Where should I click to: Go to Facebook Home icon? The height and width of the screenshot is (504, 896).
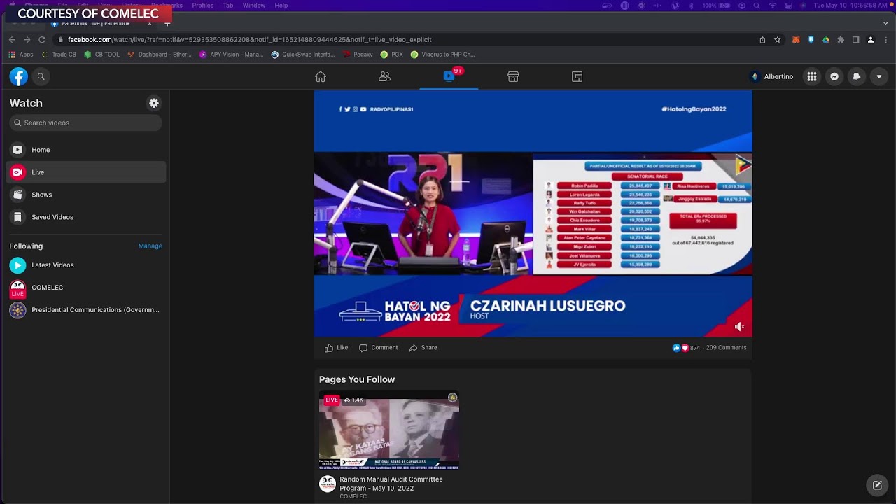[x=321, y=76]
